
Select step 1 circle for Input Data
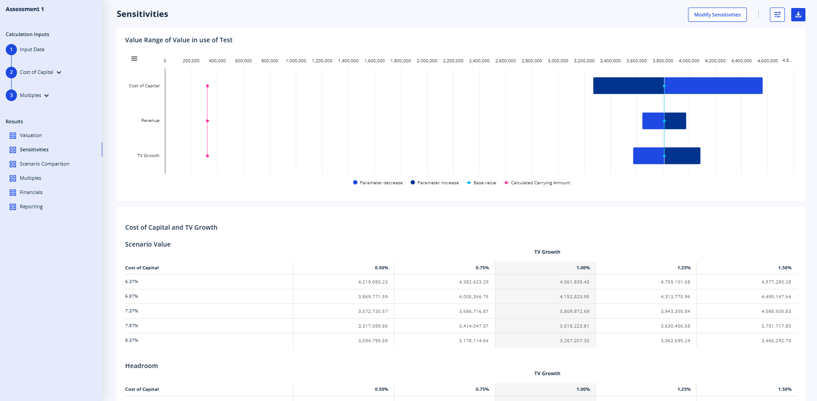(x=12, y=49)
